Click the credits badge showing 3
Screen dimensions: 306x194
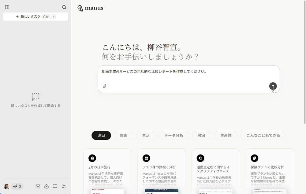tap(17, 186)
